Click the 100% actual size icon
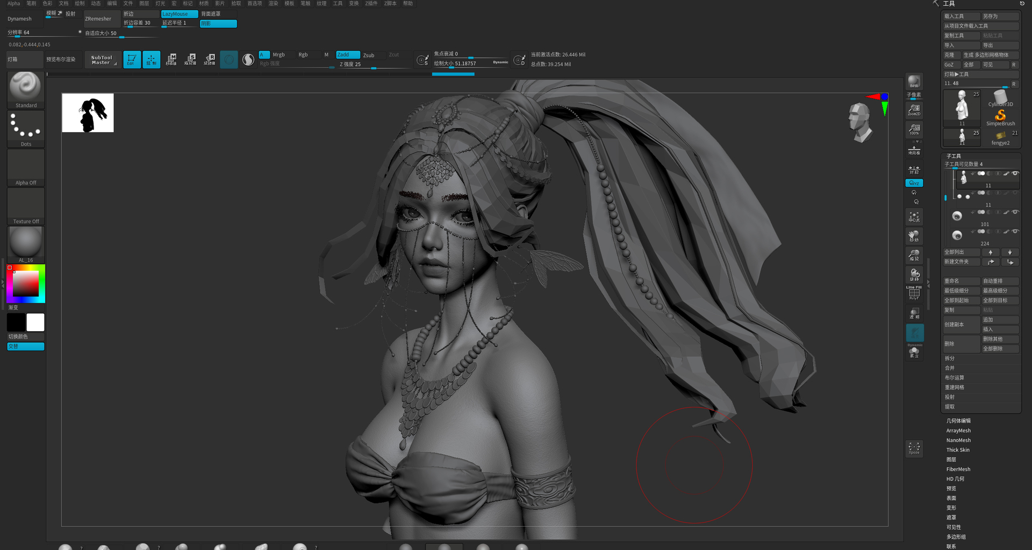The width and height of the screenshot is (1032, 550). pyautogui.click(x=914, y=129)
